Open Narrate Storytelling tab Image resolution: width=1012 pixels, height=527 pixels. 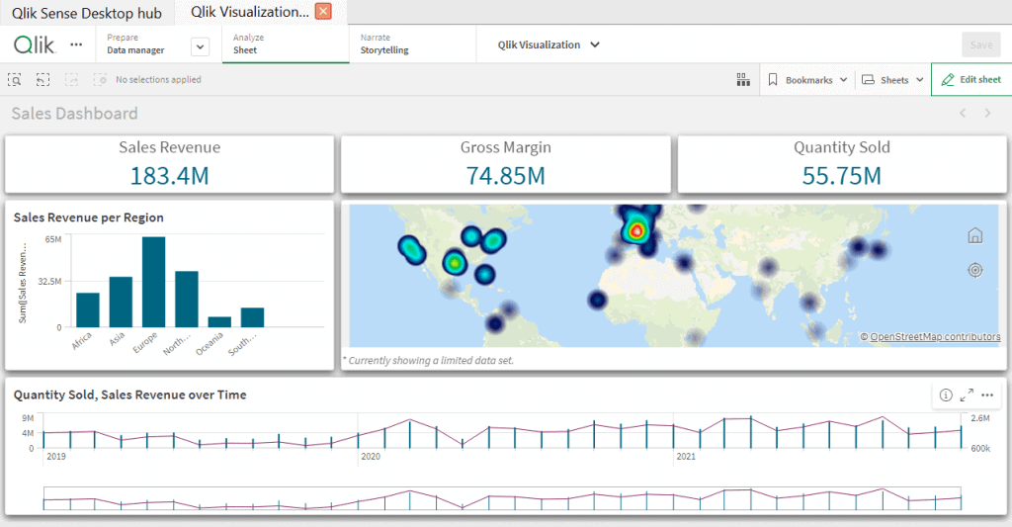(x=412, y=44)
